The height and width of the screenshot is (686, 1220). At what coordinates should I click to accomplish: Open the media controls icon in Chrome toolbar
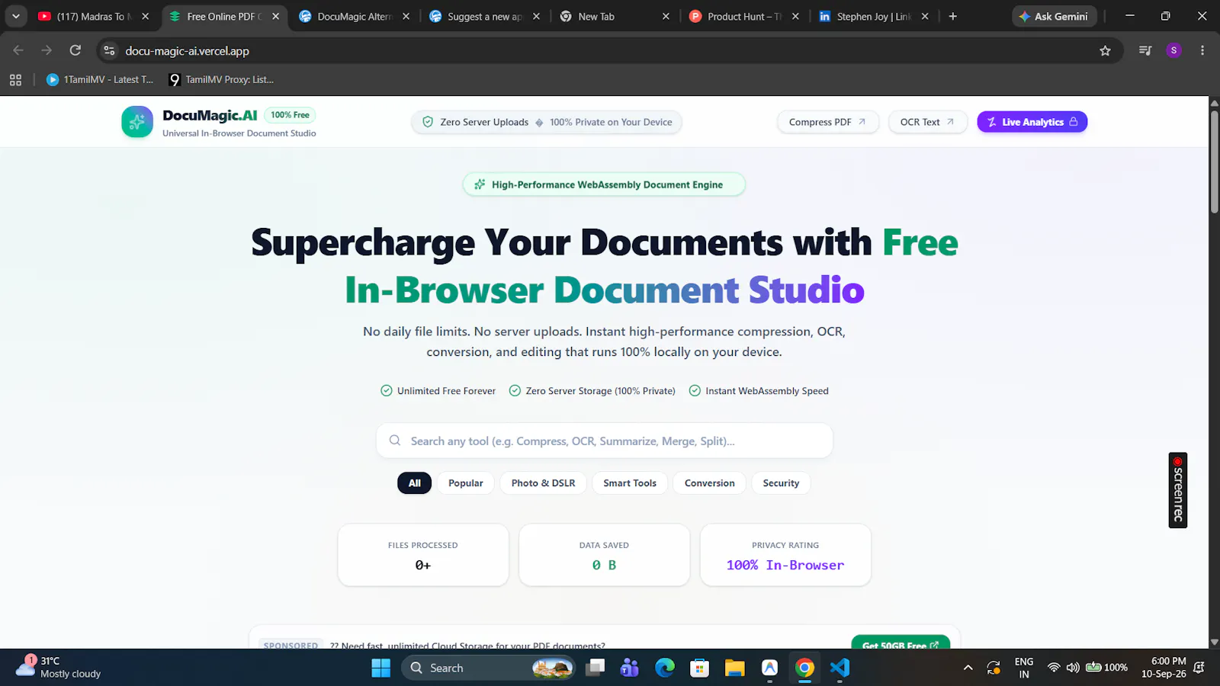pyautogui.click(x=1145, y=50)
